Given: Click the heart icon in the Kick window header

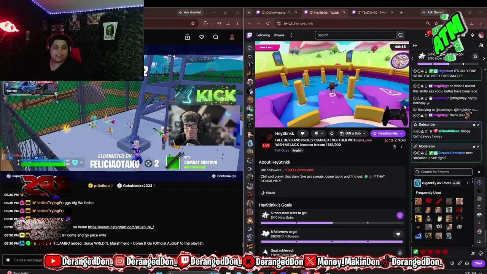Looking at the screenshot, I should [202, 37].
